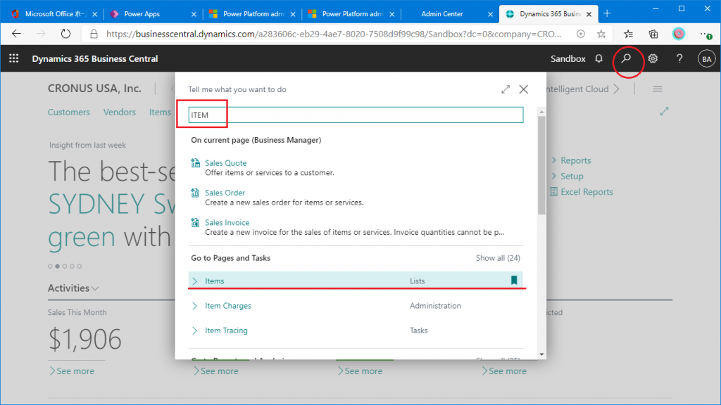Open a new browser tab
721x405 pixels.
(607, 13)
